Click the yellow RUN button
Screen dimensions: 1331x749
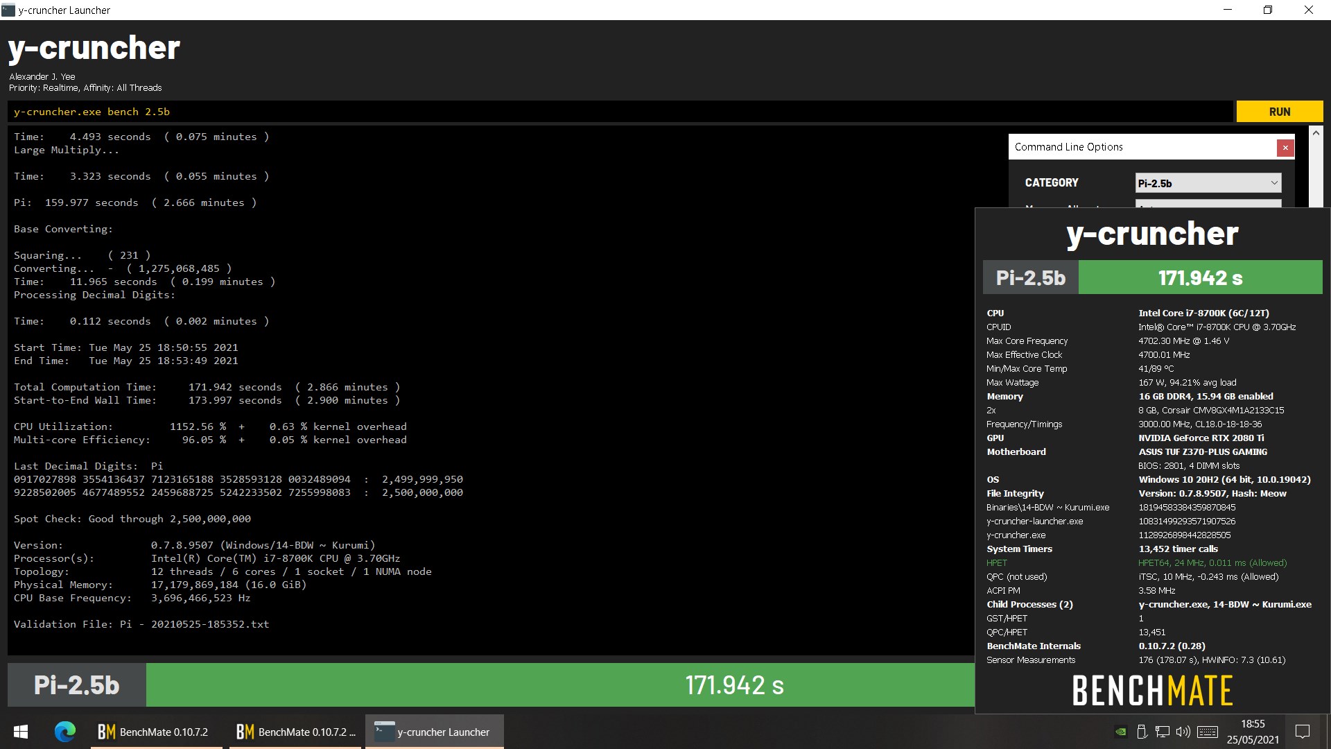(x=1279, y=112)
